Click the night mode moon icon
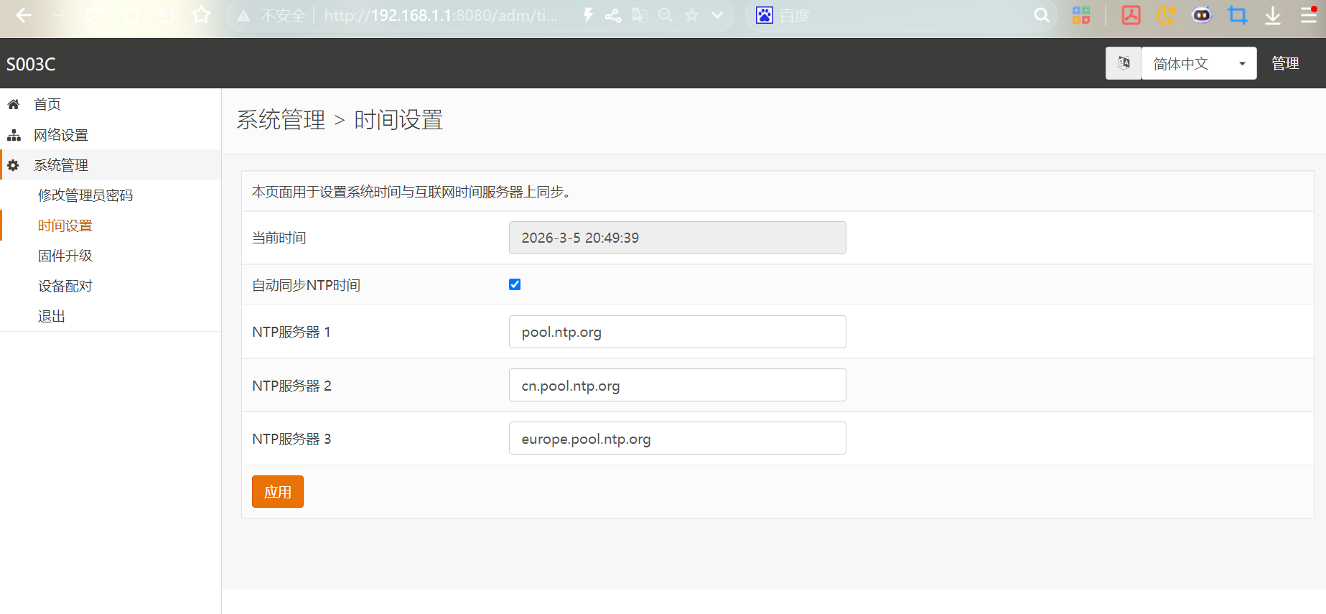1326x614 pixels. tap(1166, 15)
